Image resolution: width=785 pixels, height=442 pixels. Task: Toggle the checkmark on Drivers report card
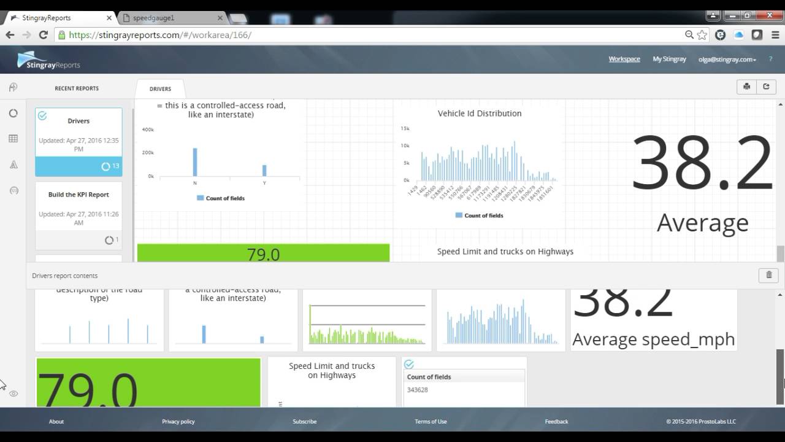click(x=42, y=115)
